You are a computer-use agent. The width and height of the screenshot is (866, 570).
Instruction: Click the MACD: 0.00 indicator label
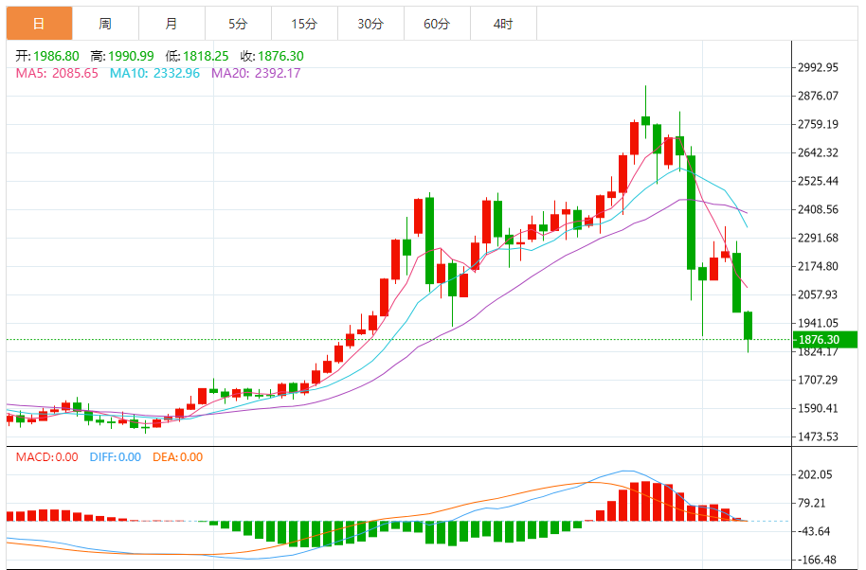coord(46,457)
